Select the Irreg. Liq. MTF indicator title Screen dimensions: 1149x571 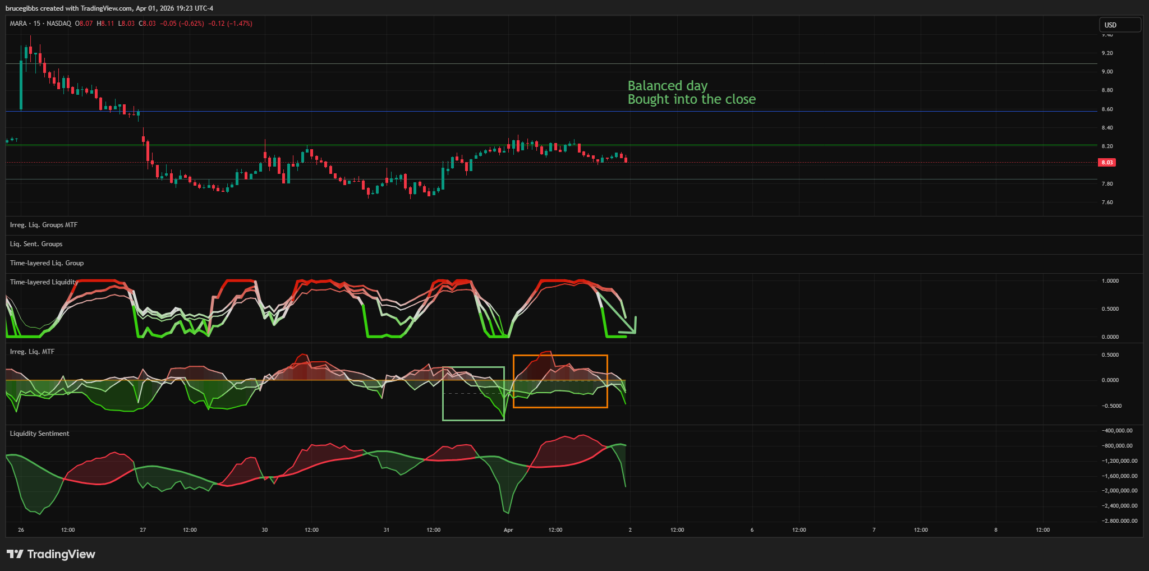click(x=32, y=352)
